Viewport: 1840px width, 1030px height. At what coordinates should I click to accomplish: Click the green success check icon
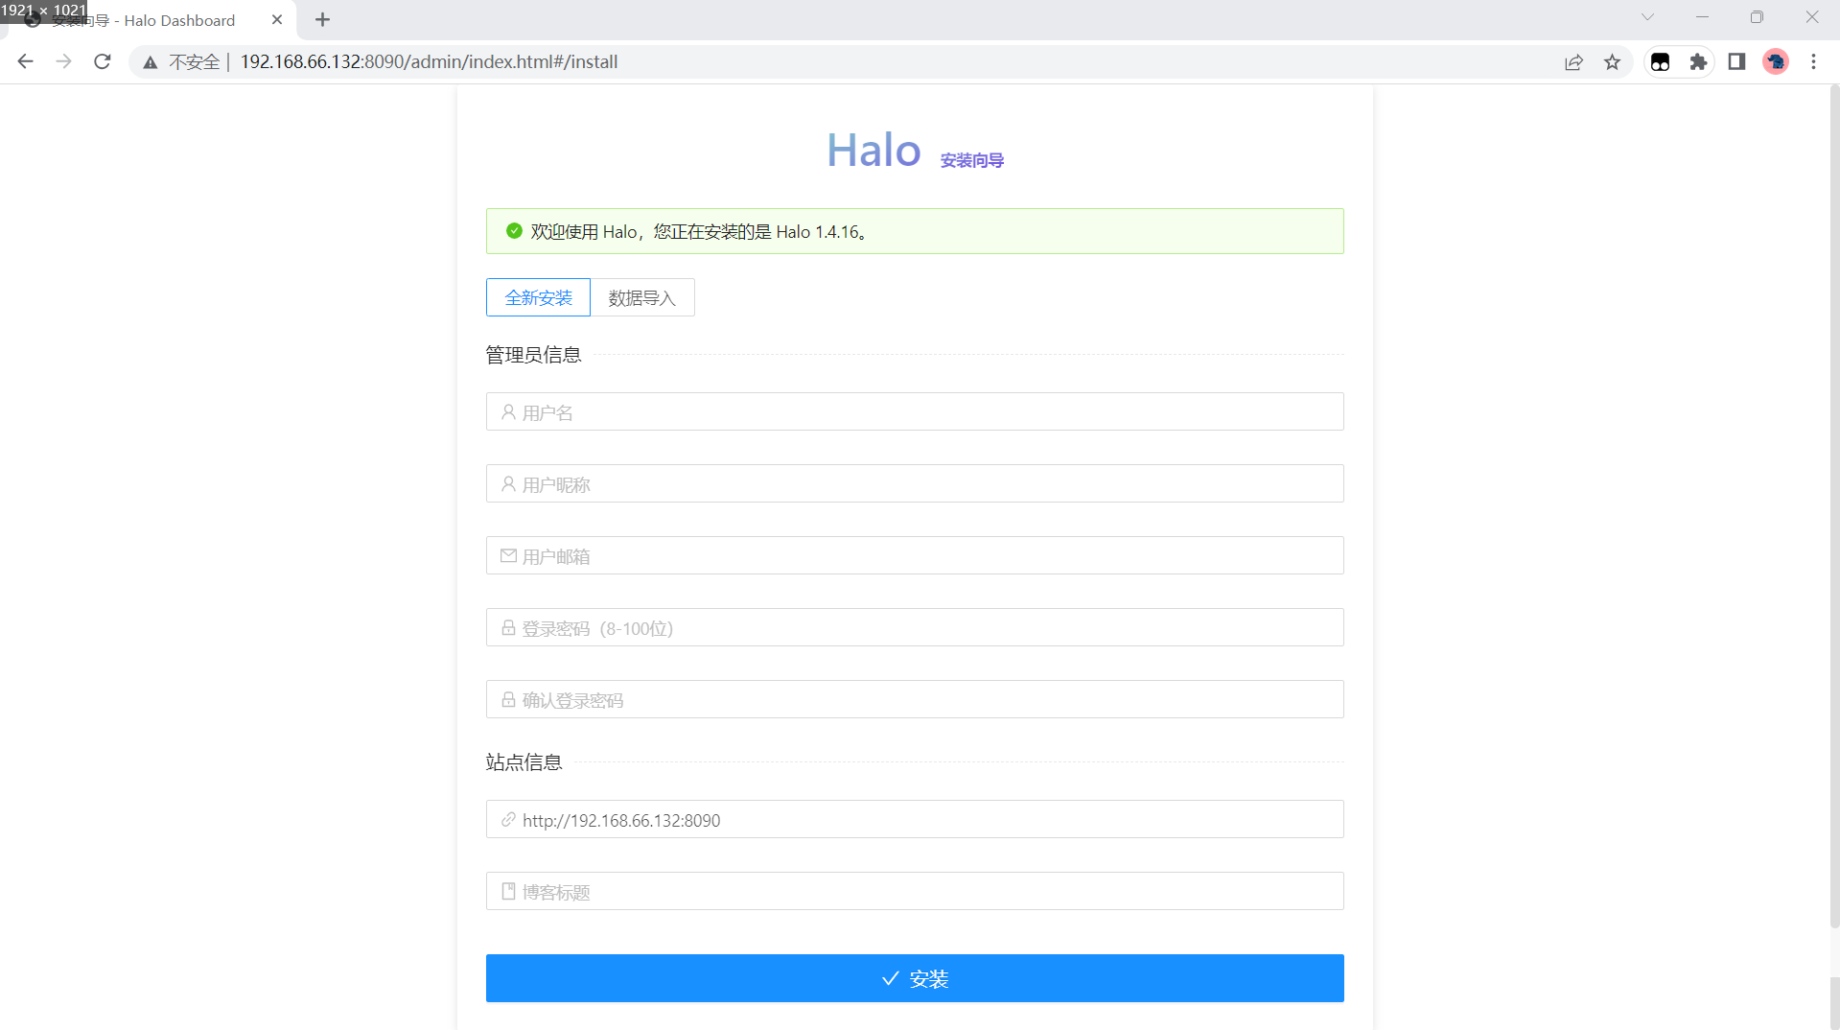tap(514, 230)
